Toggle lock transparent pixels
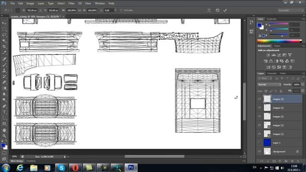Image resolution: width=306 pixels, height=172 pixels. coord(266,91)
